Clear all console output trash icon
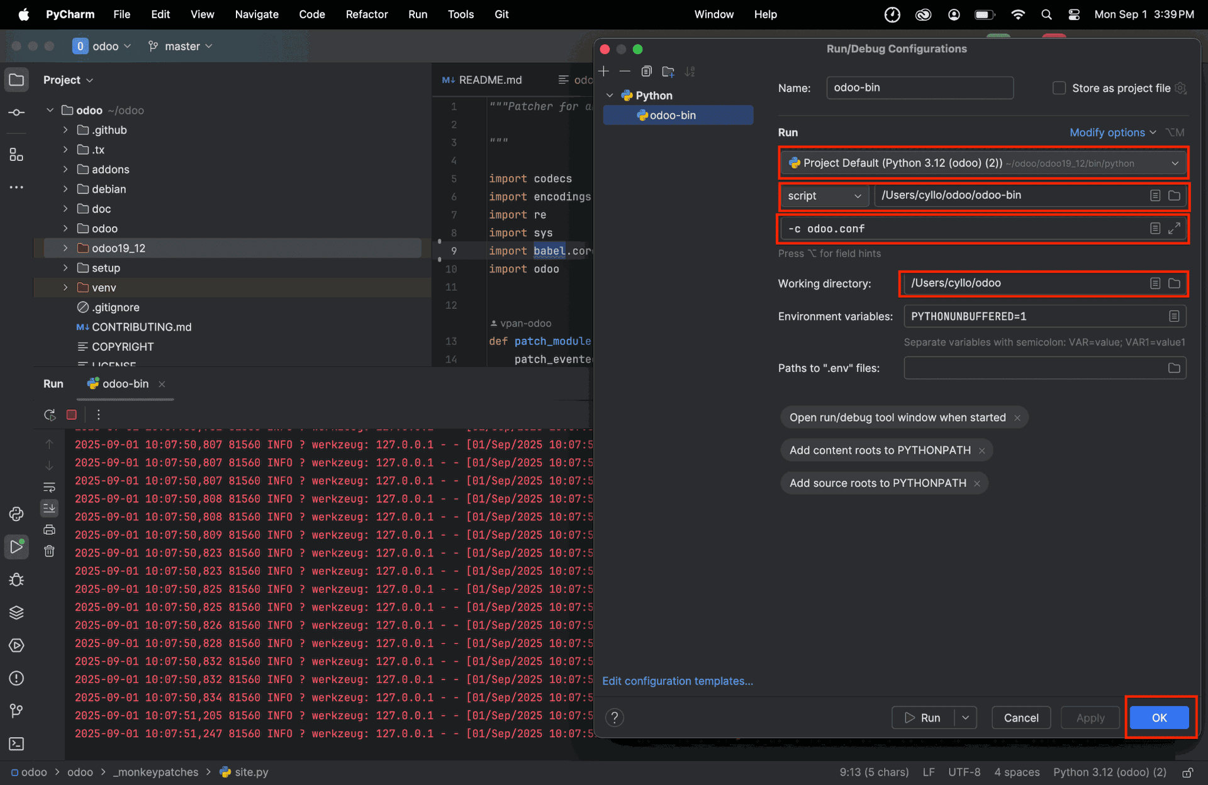 [x=49, y=551]
